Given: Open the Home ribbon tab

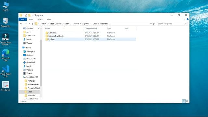Looking at the screenshot, I should coord(31,19).
